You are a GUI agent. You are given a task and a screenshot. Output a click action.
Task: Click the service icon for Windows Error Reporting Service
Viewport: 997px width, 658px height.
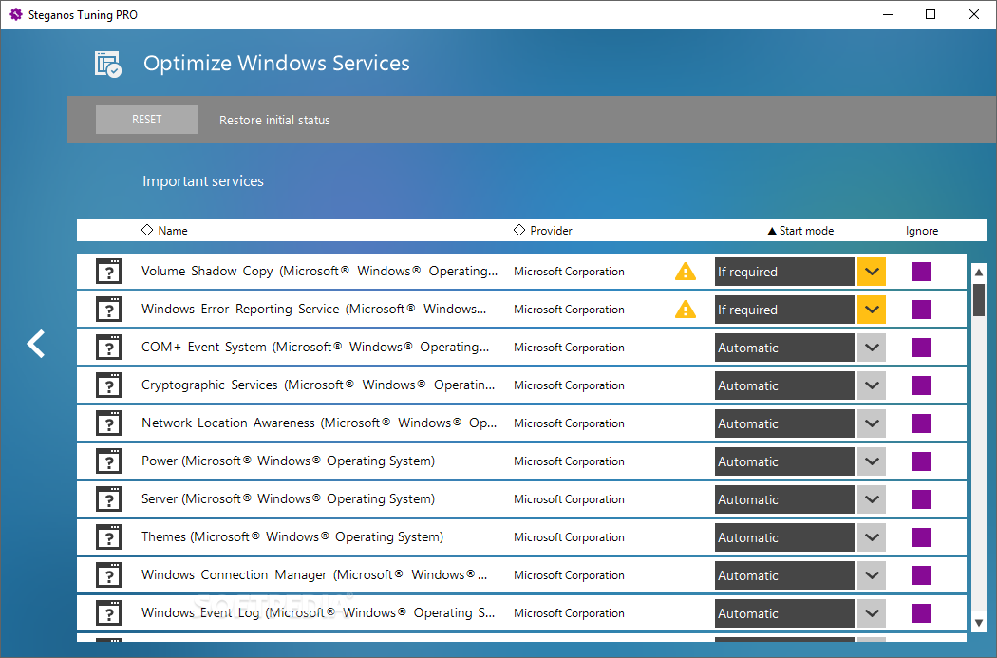109,310
